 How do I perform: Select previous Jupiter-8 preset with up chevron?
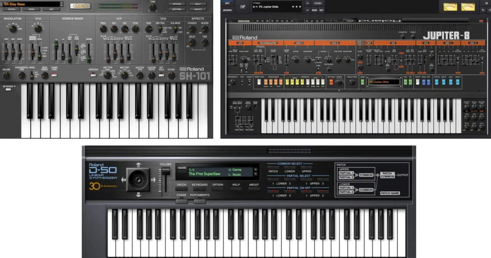tap(308, 4)
